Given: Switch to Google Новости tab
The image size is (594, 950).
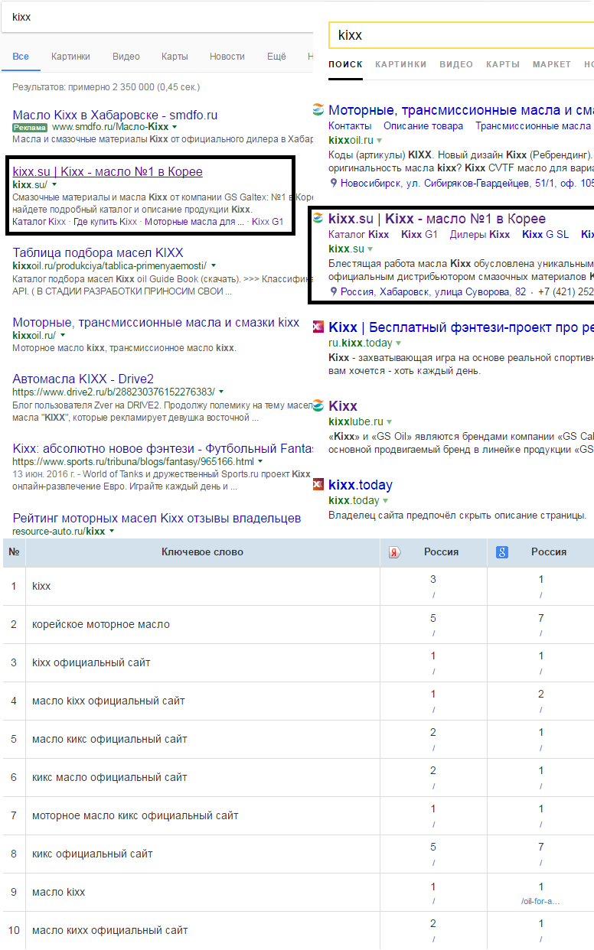Looking at the screenshot, I should coord(227,57).
